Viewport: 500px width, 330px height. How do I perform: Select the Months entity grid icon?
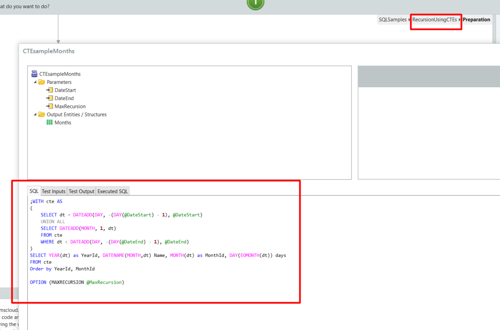[x=49, y=123]
